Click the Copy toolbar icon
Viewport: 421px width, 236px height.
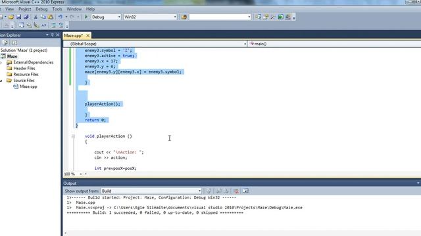(43, 17)
